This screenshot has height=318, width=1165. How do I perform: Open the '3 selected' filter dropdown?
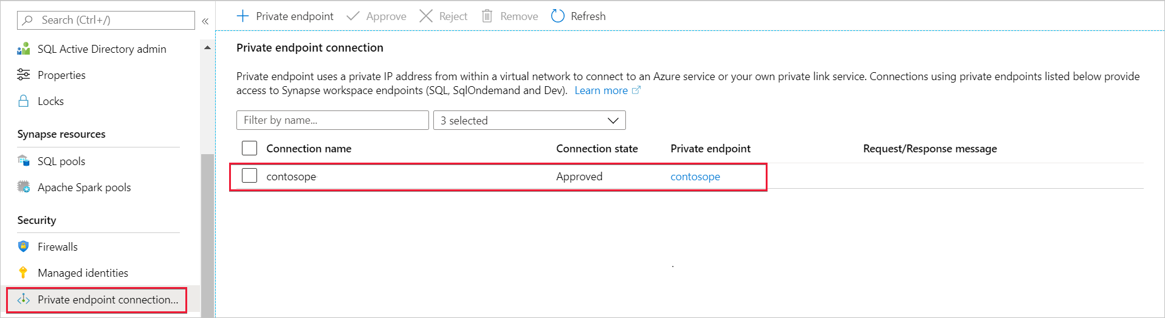point(529,120)
